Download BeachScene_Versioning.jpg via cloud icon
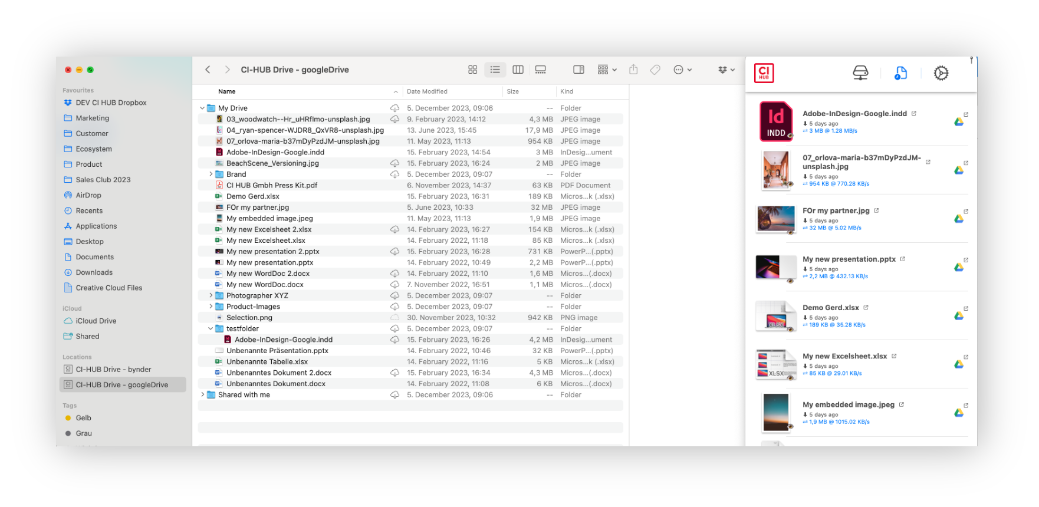The width and height of the screenshot is (1039, 507). pos(394,163)
